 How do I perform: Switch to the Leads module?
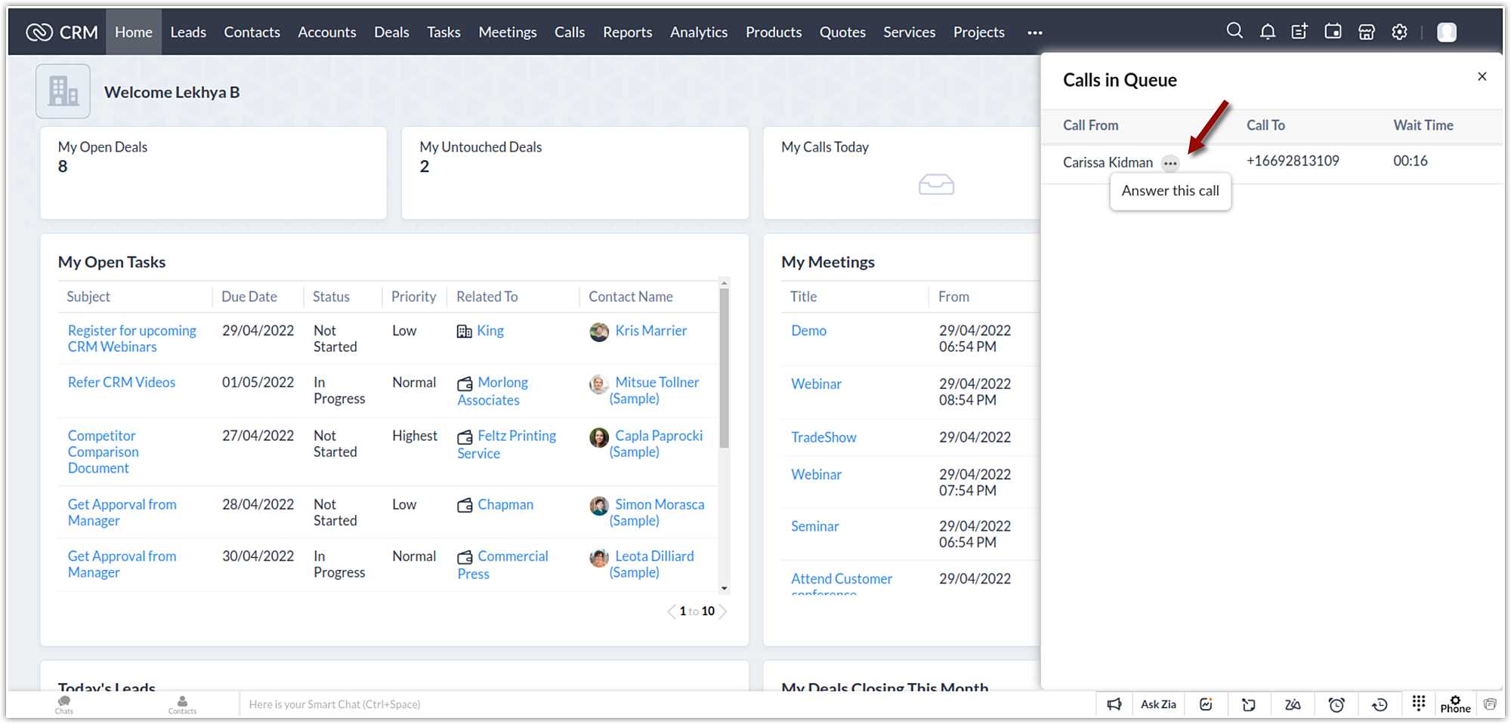click(x=188, y=32)
